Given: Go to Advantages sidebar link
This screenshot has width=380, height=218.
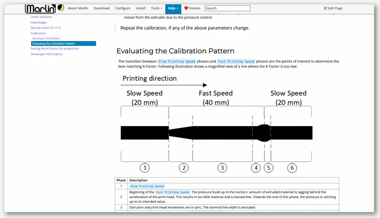Looking at the screenshot, I should [x=39, y=22].
